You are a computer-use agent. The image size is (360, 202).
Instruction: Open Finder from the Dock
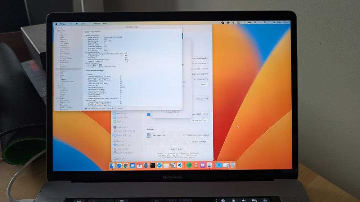[112, 166]
